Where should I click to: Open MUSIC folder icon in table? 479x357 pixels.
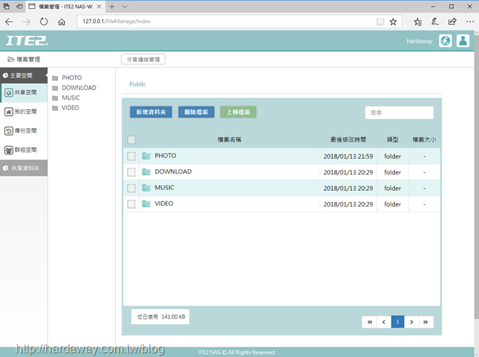147,188
